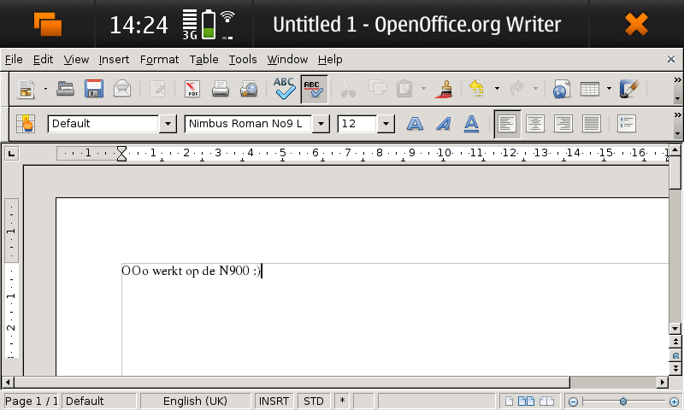
Task: Show Draw Functions icon
Action: pos(629,89)
